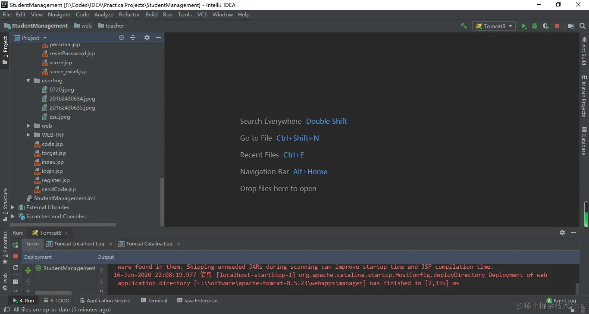Expand the web folder in the tree
This screenshot has height=314, width=589.
pos(28,126)
